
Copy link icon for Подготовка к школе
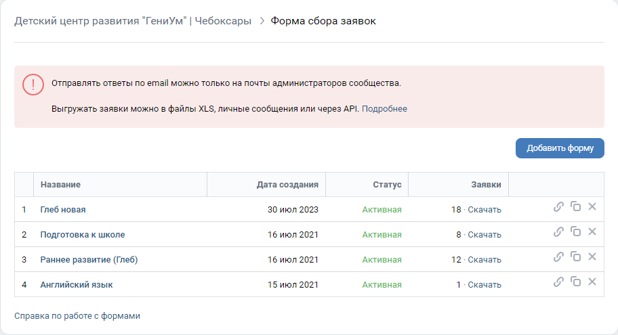[558, 232]
